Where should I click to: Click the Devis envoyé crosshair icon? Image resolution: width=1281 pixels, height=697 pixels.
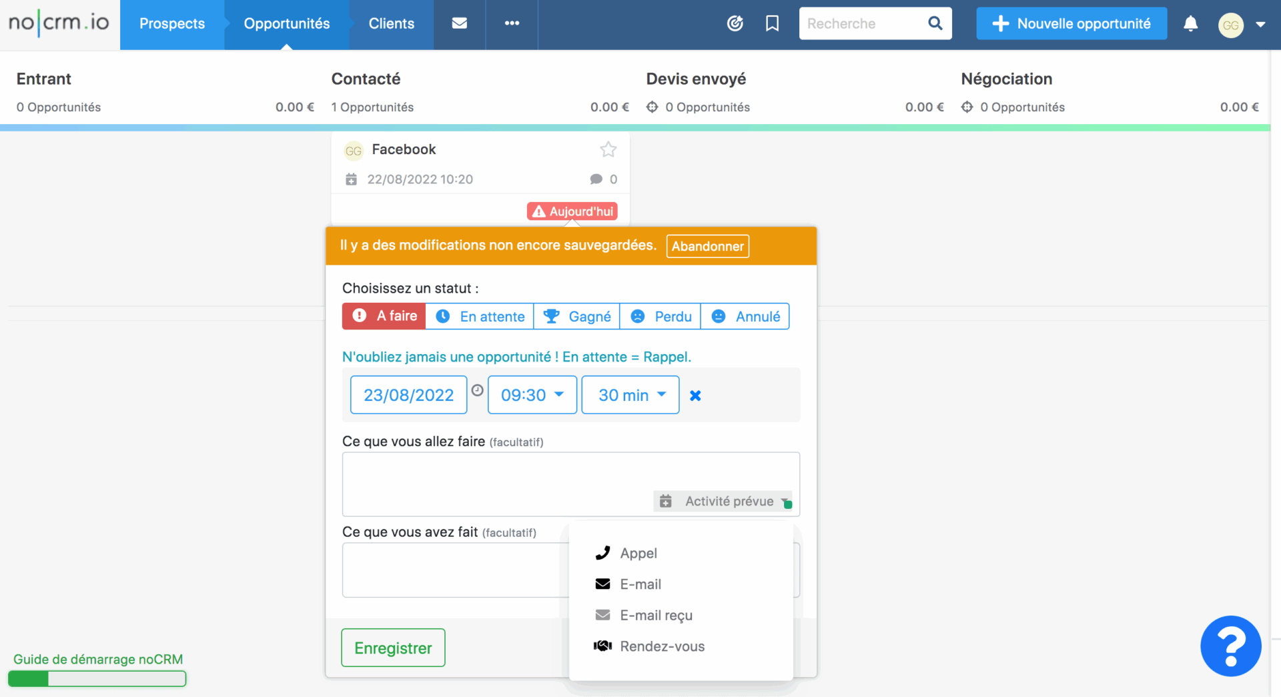tap(652, 107)
